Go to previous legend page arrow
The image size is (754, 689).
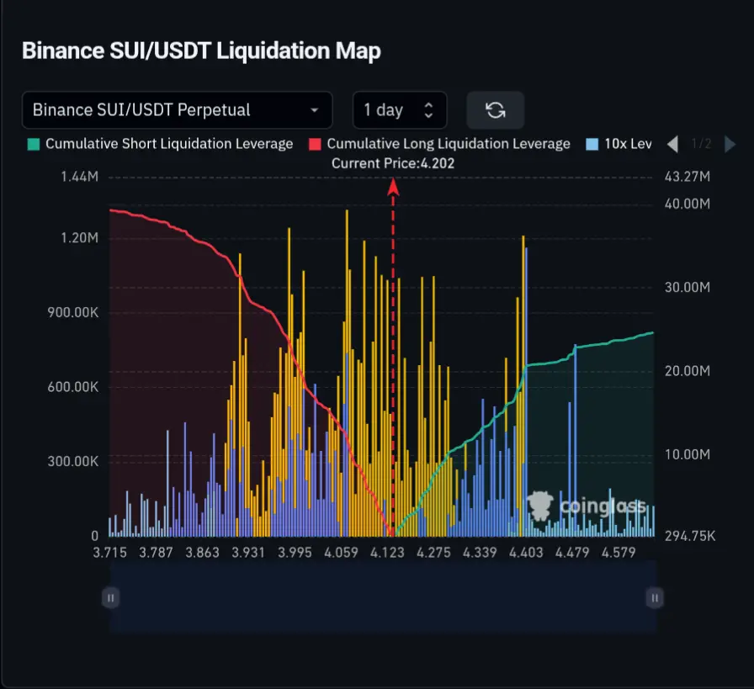673,144
